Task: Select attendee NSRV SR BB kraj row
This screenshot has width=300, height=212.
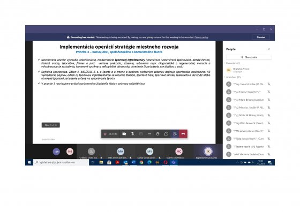Action: point(249,115)
